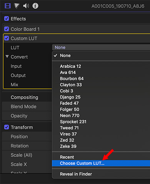Viewport: 150px width, 184px height.
Task: Click Reveal in Finder
Action: point(101,174)
